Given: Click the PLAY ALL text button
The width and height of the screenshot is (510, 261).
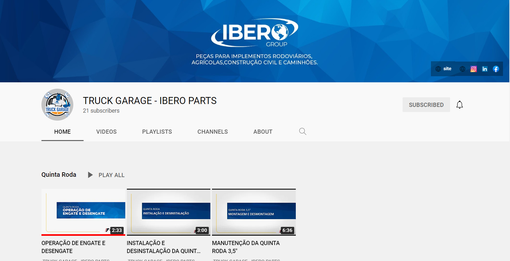Looking at the screenshot, I should point(112,175).
